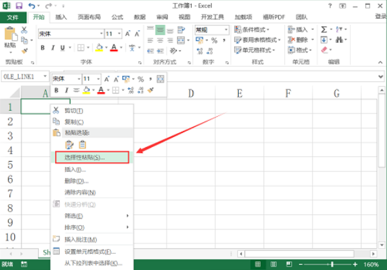Screen dimensions: 387x270
Task: Open Conditional Formatting 条件格式 menu
Action: click(252, 30)
